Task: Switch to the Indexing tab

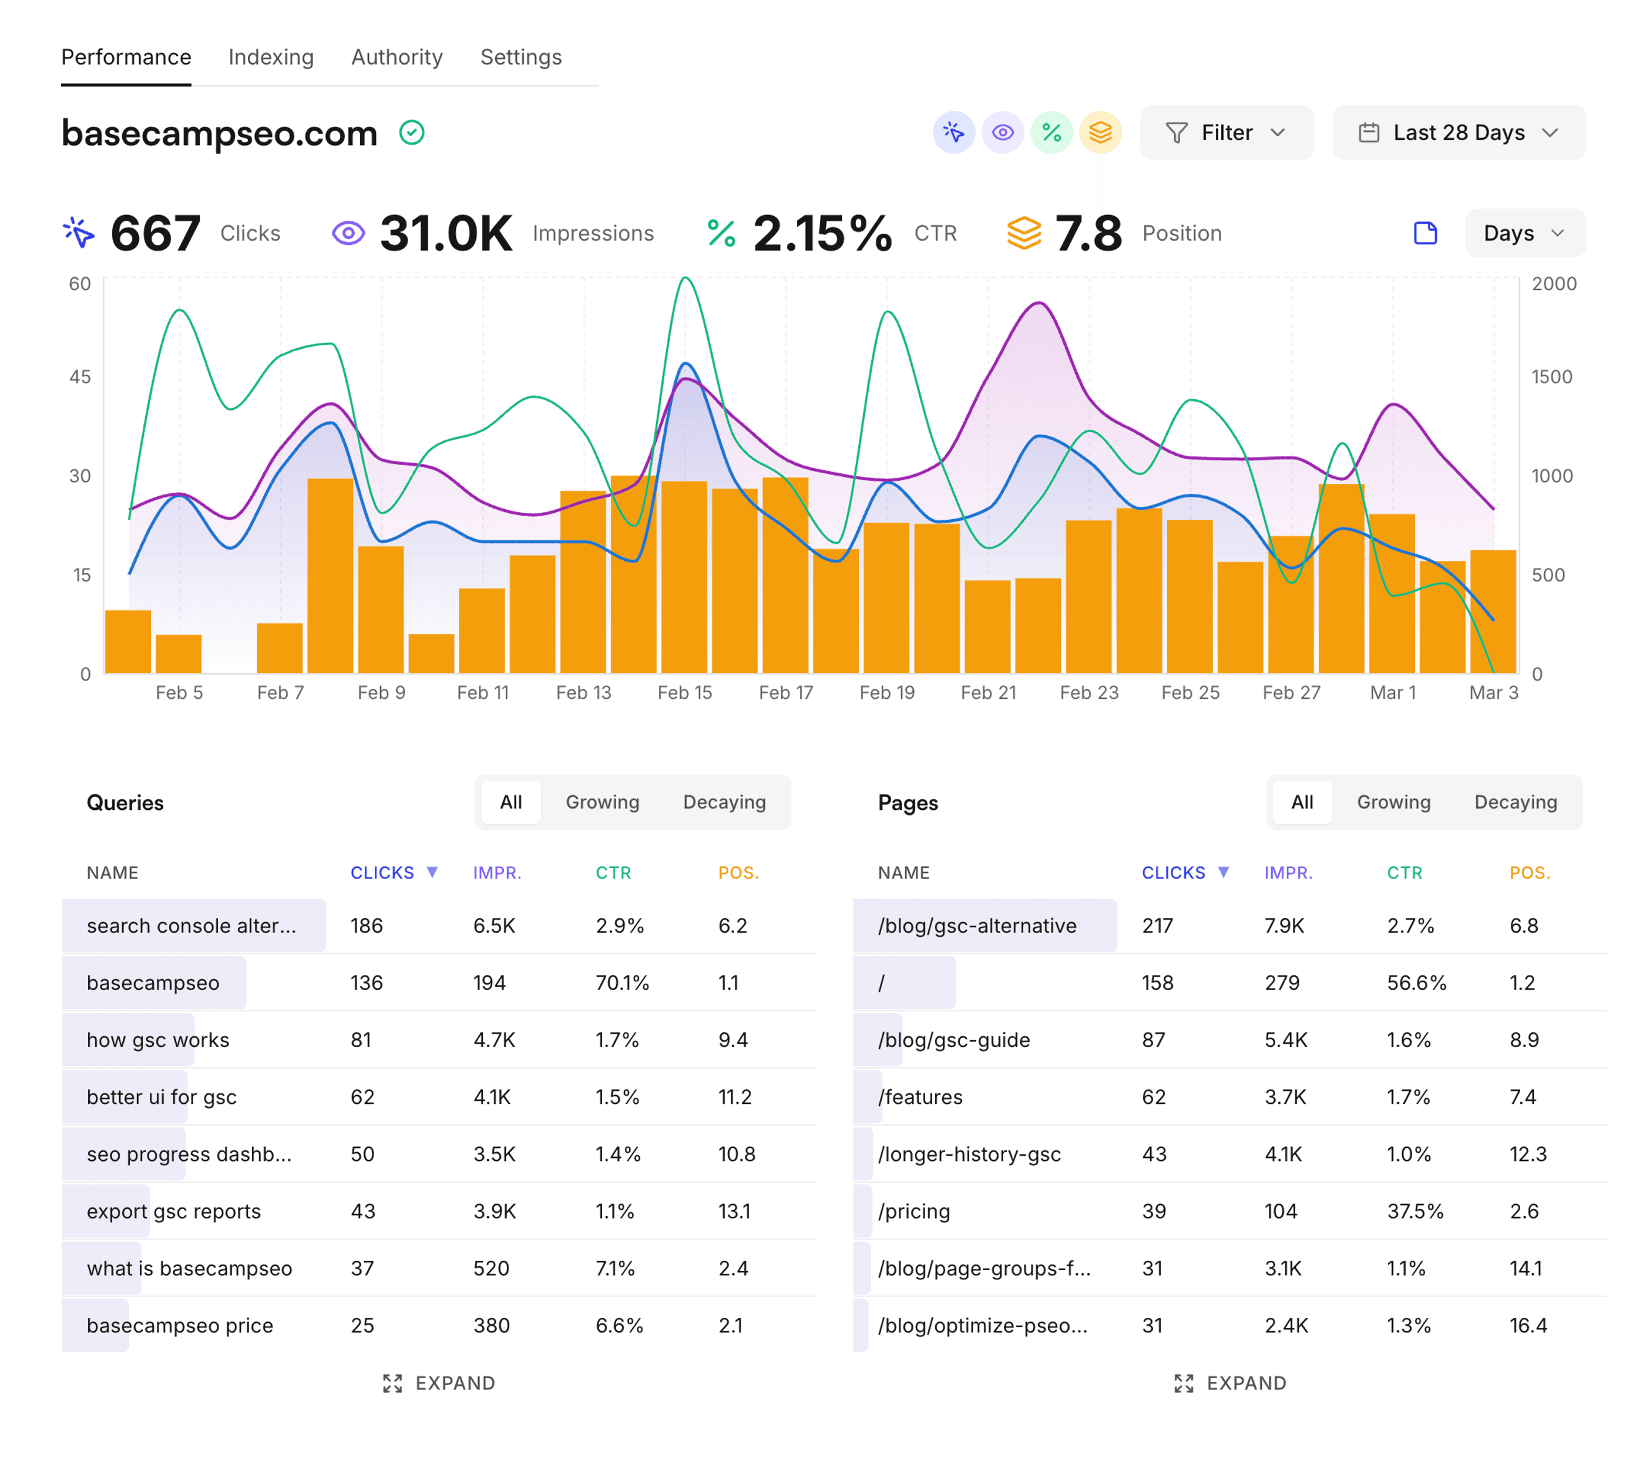Action: (271, 56)
